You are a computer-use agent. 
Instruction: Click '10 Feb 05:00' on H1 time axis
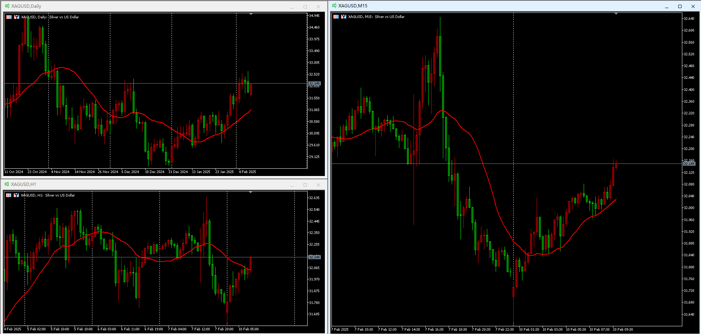coord(249,329)
